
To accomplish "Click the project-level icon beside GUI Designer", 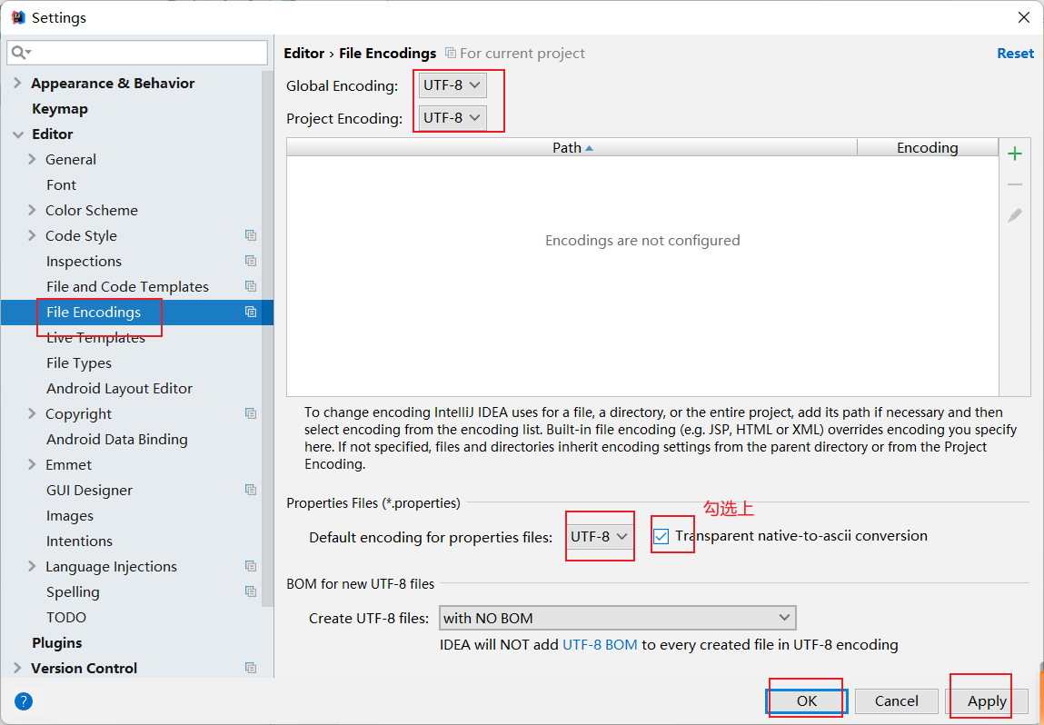I will click(x=251, y=490).
